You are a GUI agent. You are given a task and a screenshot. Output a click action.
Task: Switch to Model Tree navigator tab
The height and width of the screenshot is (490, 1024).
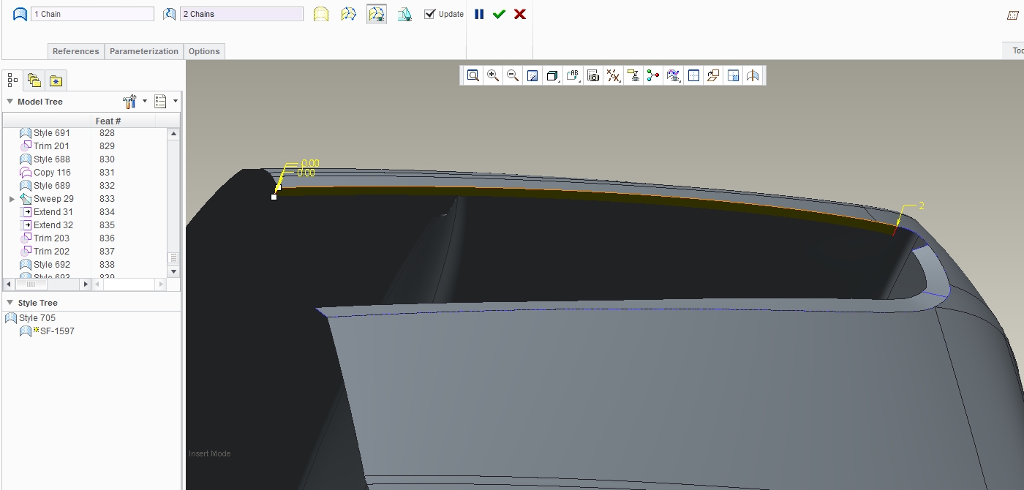point(13,80)
